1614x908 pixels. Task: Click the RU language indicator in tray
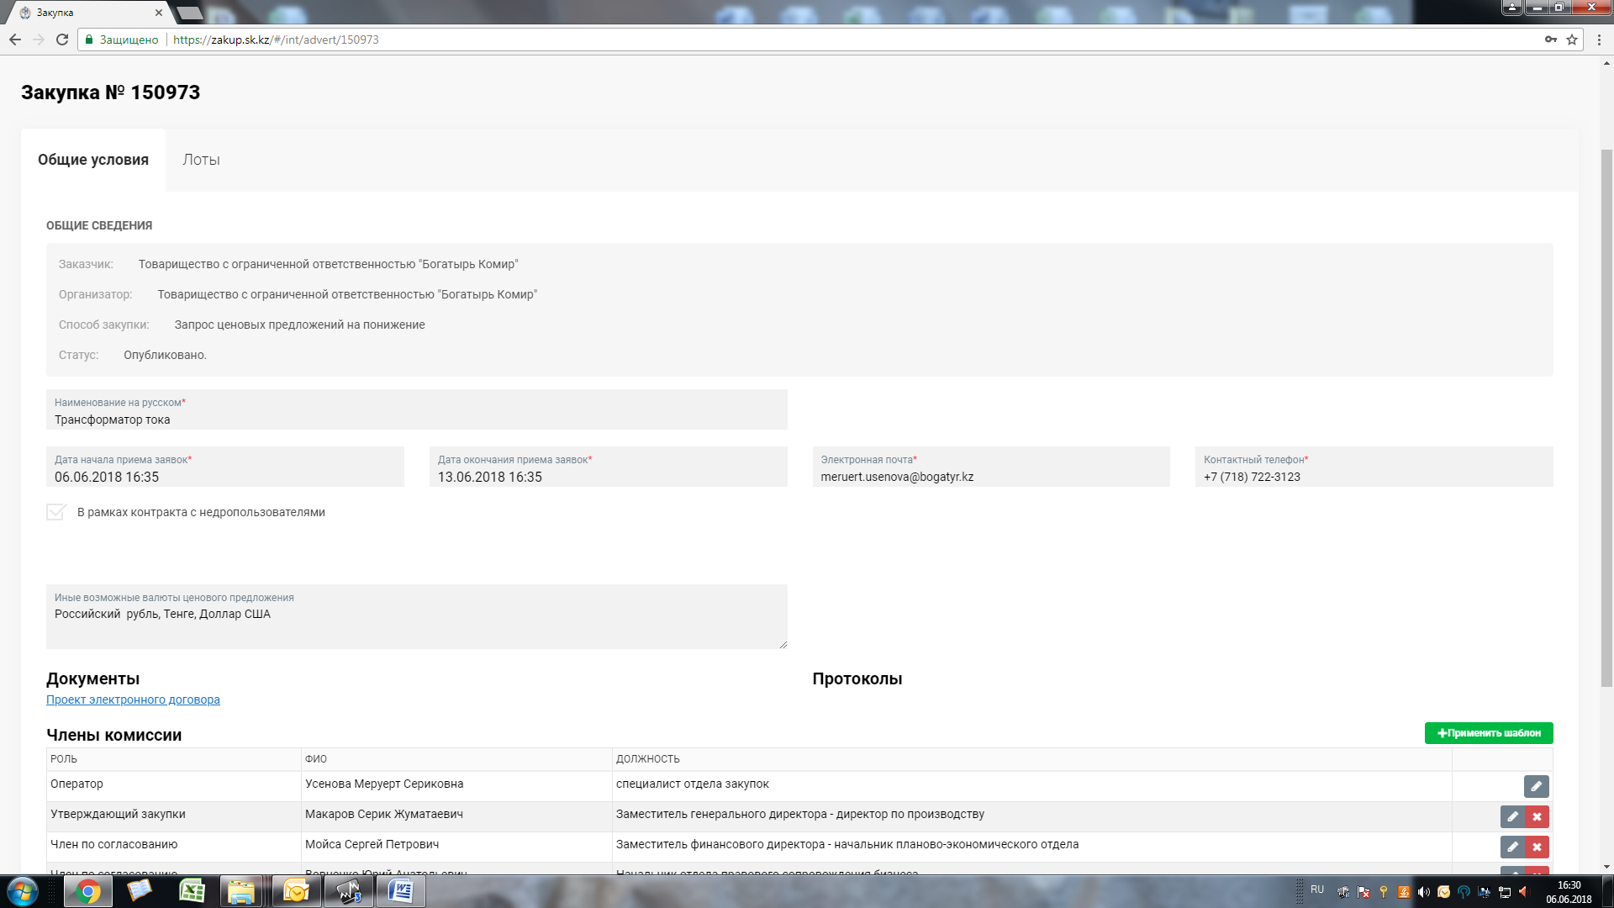click(x=1317, y=890)
